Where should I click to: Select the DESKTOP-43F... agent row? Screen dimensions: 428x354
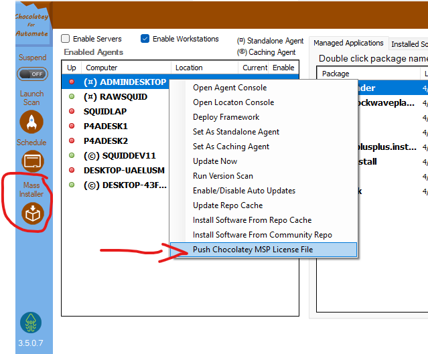click(x=115, y=185)
